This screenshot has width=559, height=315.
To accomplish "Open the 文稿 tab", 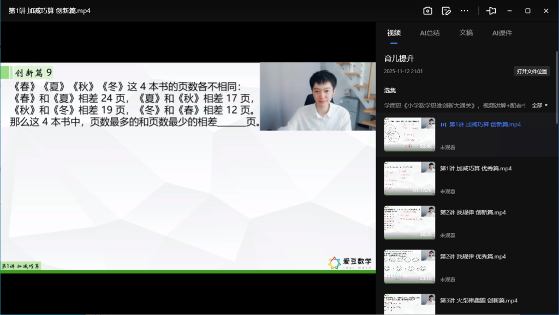I will (466, 32).
